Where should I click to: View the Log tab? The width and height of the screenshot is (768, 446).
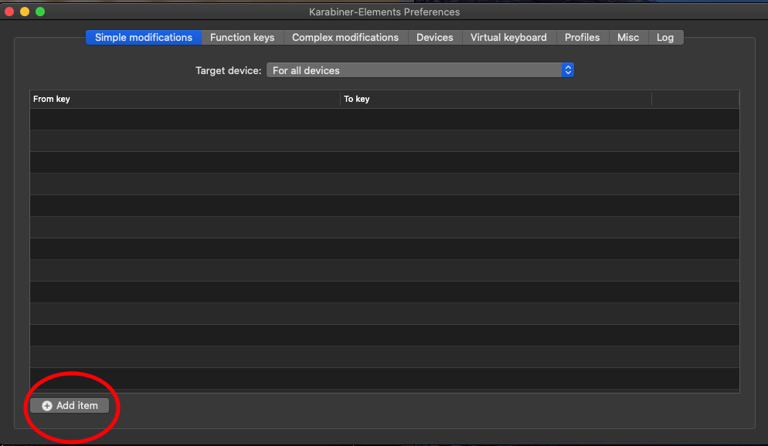click(x=665, y=38)
